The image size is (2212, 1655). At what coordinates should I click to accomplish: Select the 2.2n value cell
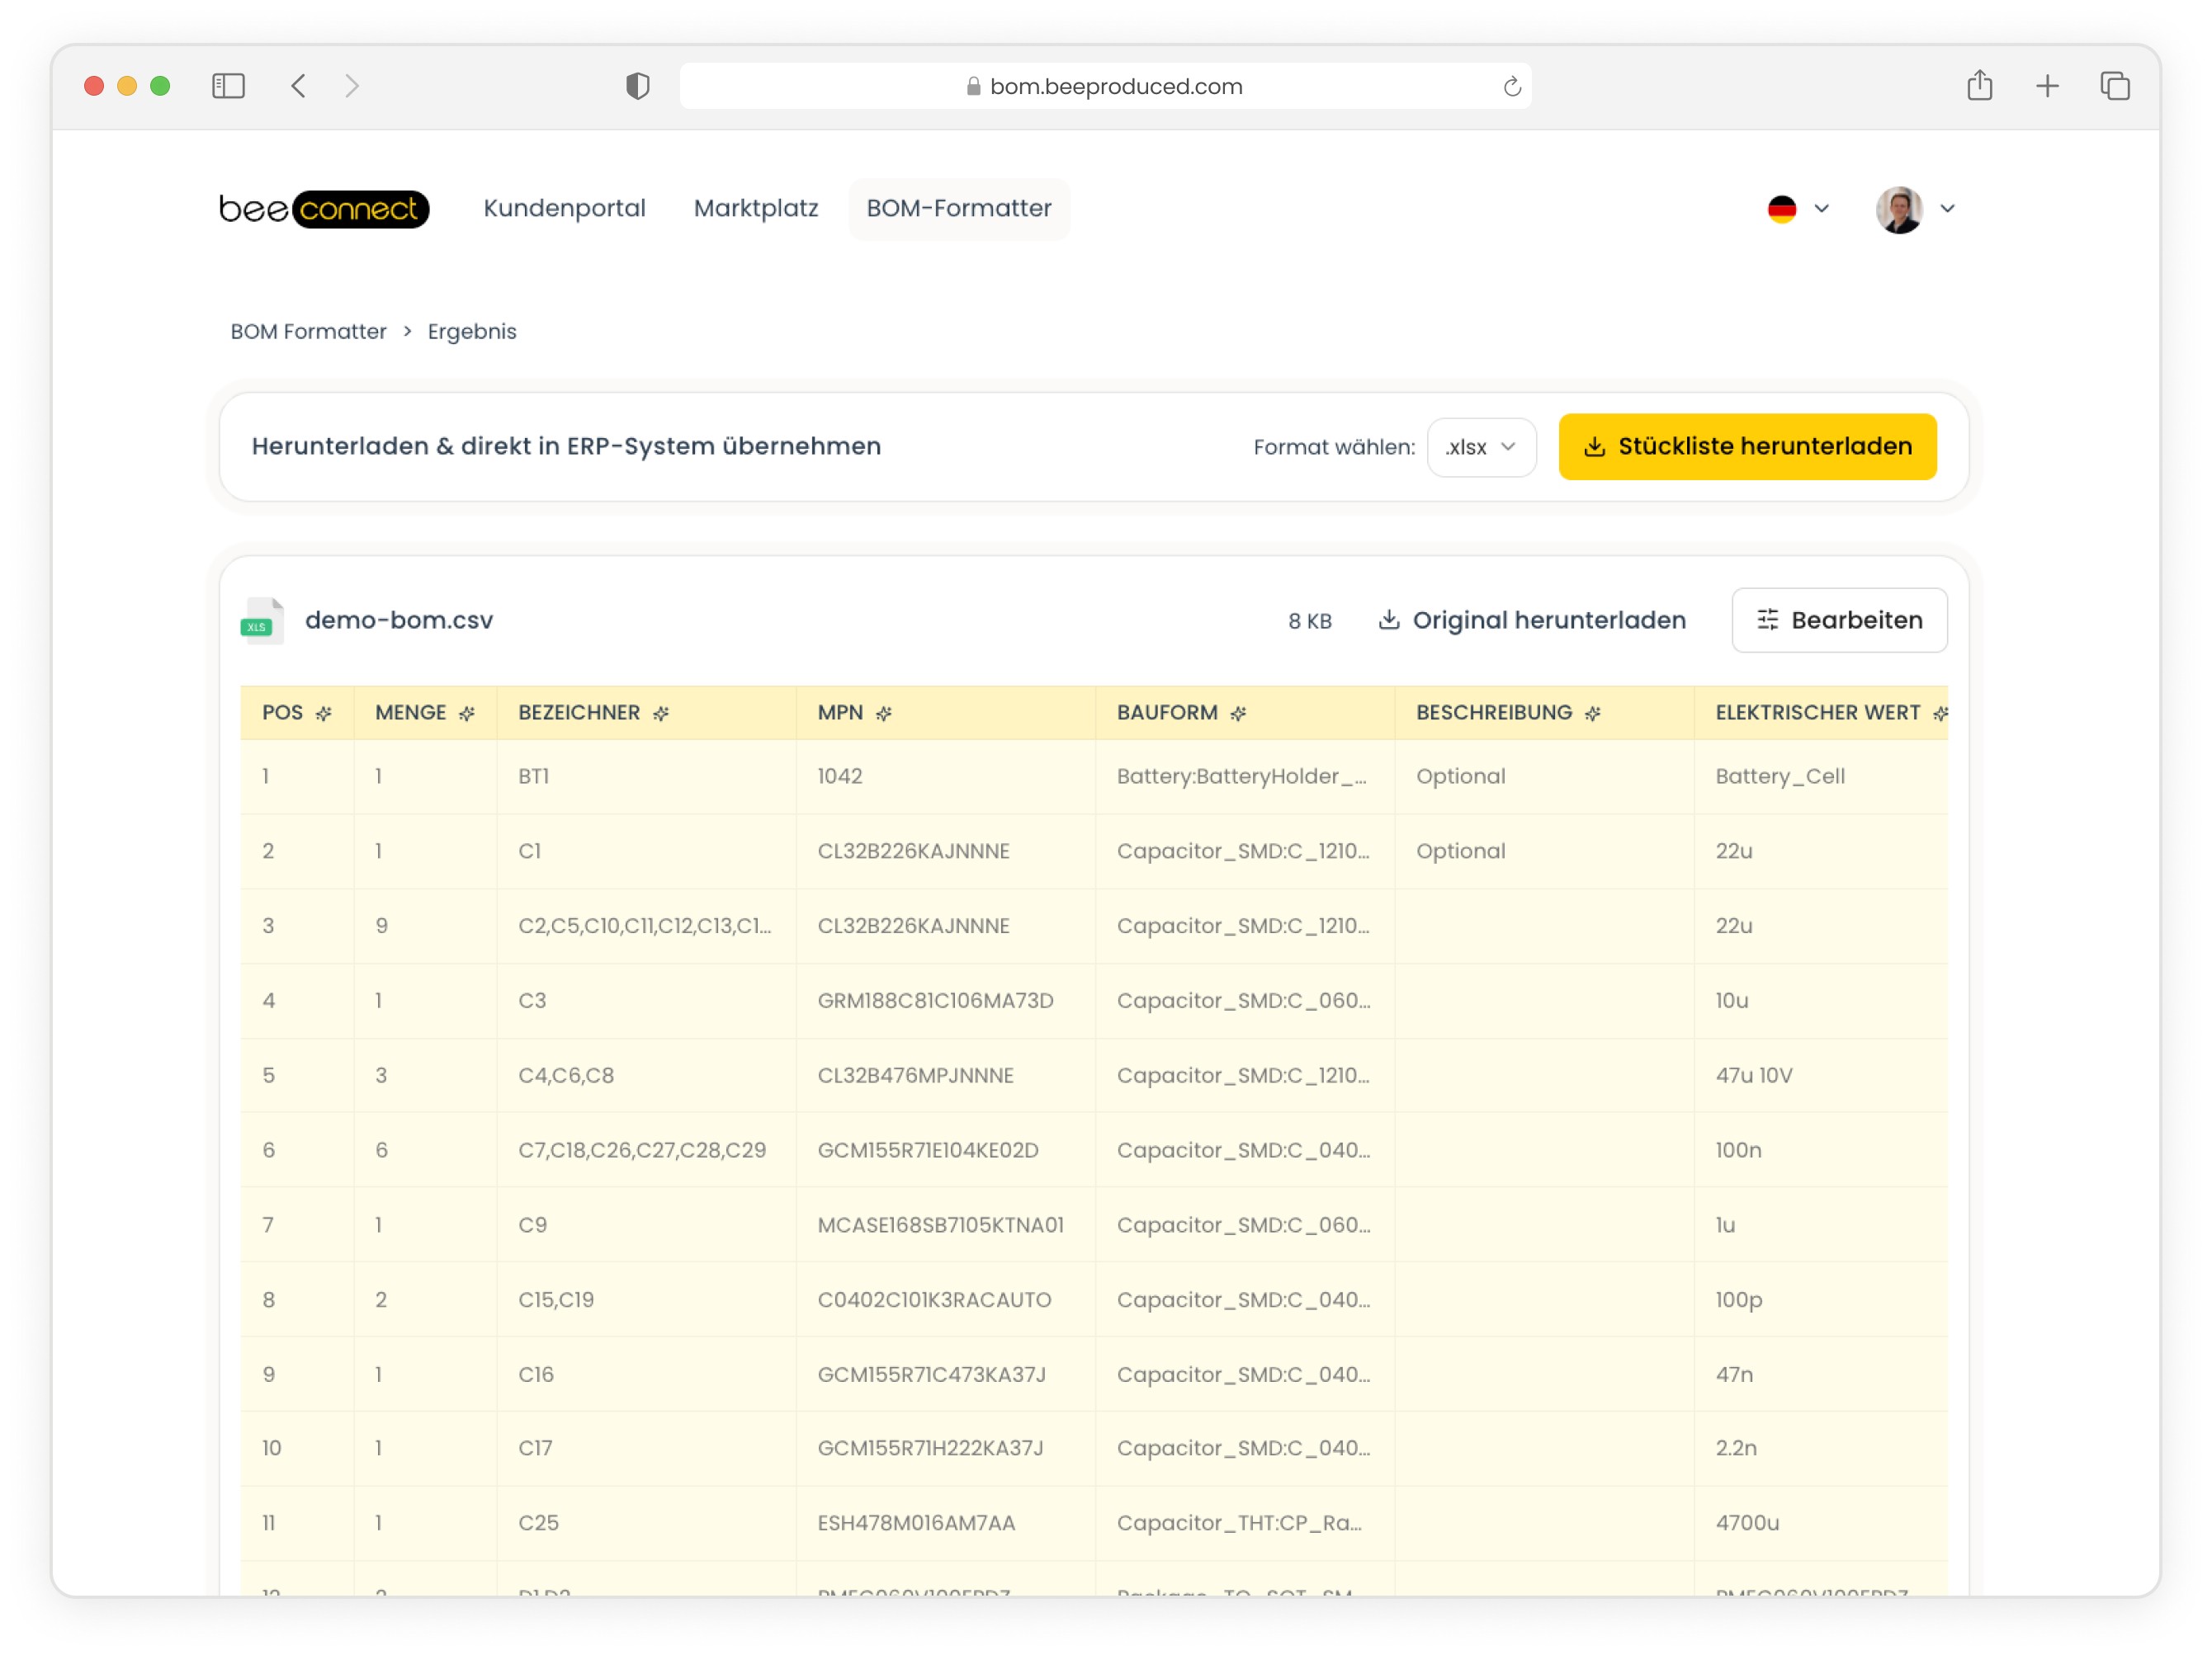click(x=1821, y=1448)
